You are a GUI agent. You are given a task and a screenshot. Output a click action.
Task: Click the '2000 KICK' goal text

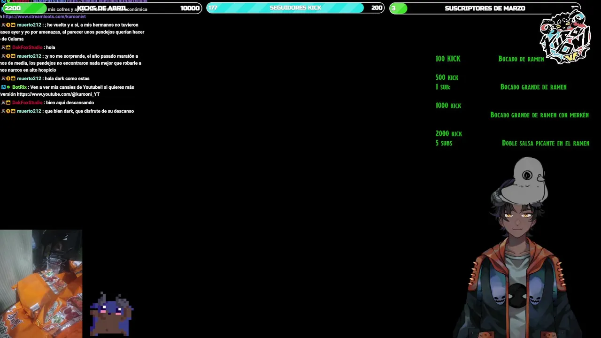point(448,134)
